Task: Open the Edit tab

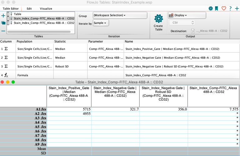Action: pos(29,8)
